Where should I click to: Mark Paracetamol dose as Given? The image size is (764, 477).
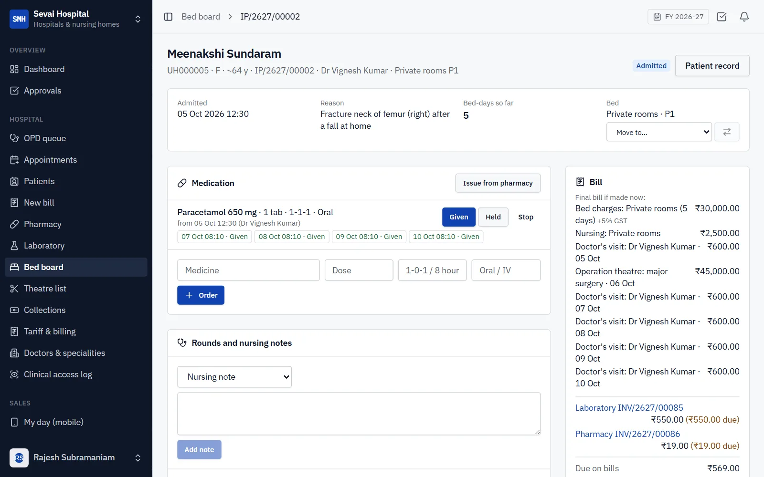tap(458, 217)
